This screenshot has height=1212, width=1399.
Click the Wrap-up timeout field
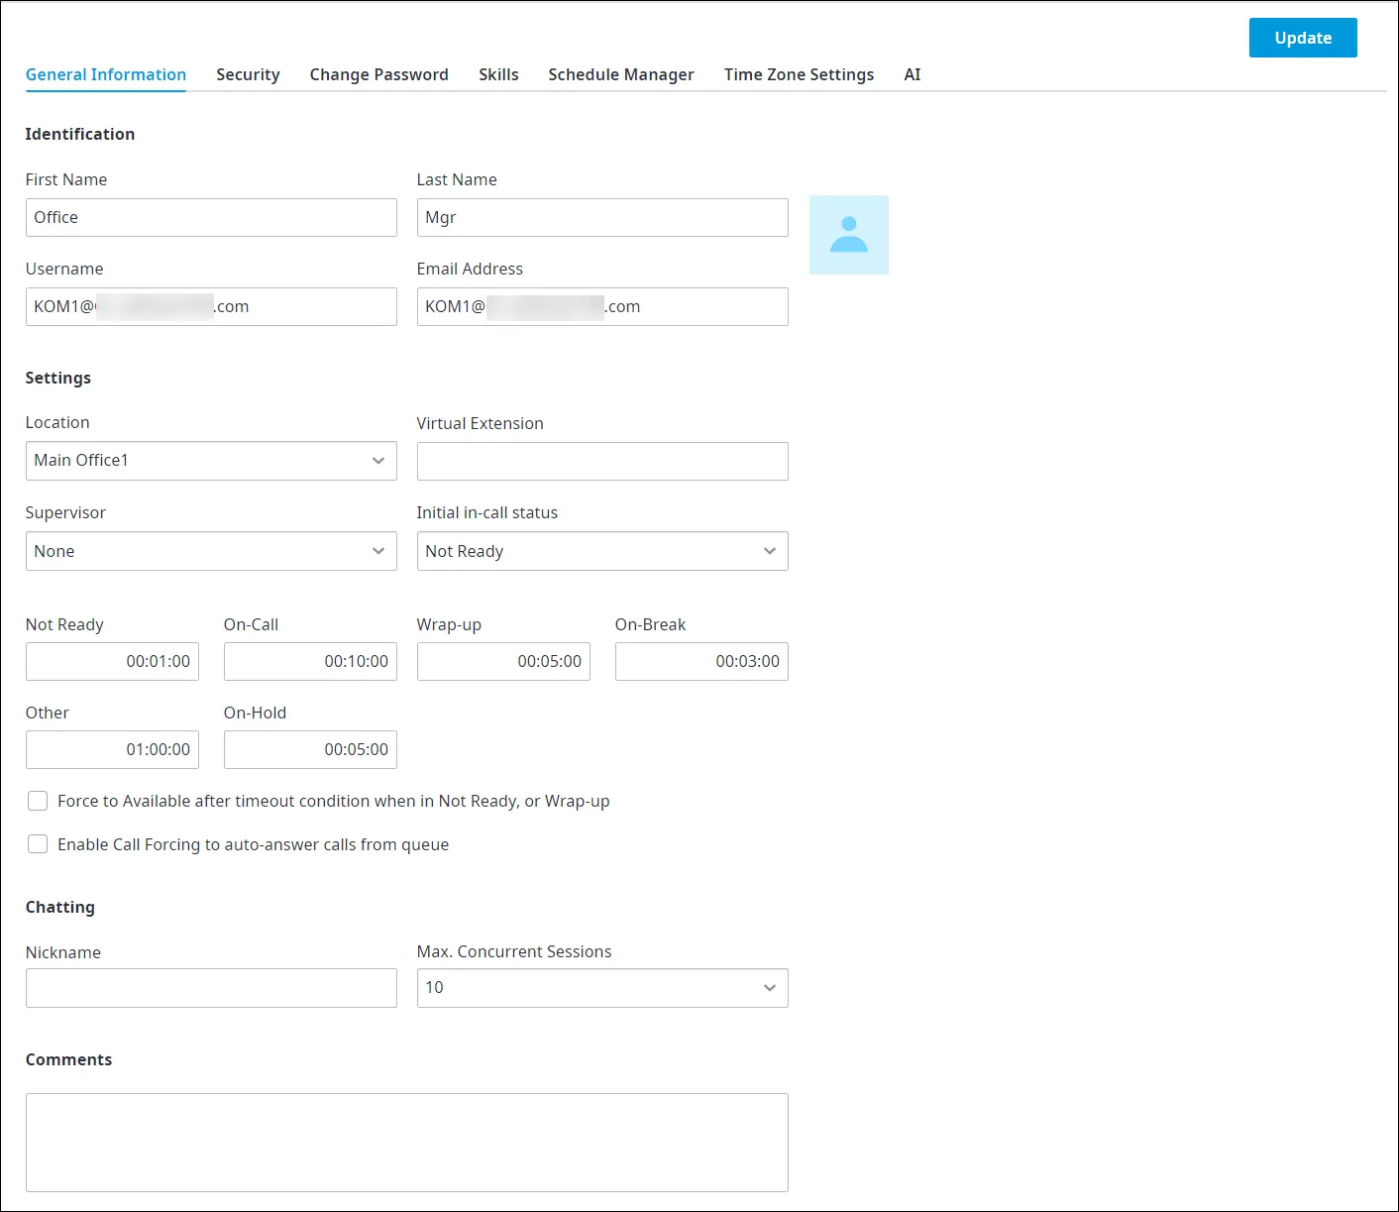click(x=503, y=661)
